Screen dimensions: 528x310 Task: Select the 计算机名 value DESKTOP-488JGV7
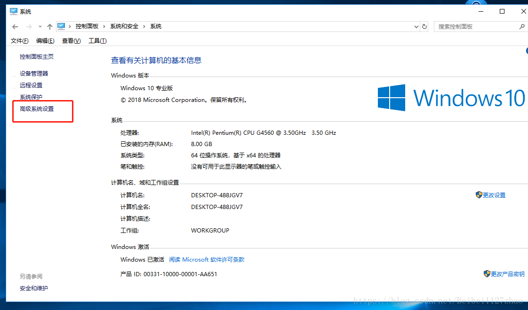217,195
